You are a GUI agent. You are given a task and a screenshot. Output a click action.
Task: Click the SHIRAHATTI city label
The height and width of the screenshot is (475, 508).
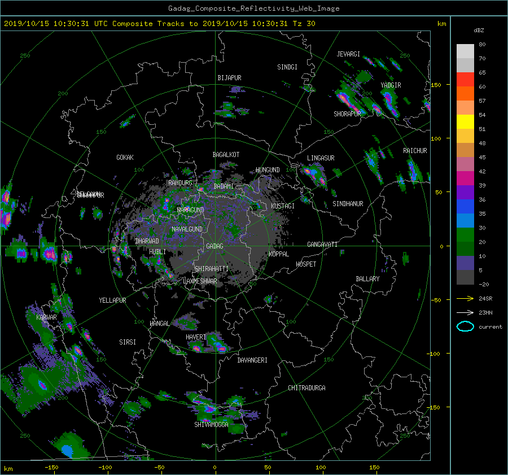point(212,269)
